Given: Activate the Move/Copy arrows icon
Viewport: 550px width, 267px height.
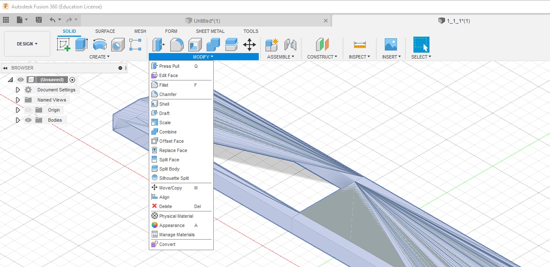Looking at the screenshot, I should 250,44.
